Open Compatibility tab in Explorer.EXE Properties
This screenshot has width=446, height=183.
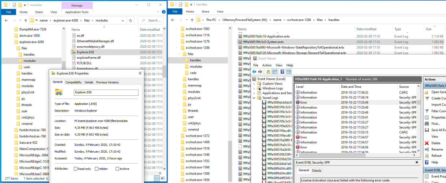74,82
